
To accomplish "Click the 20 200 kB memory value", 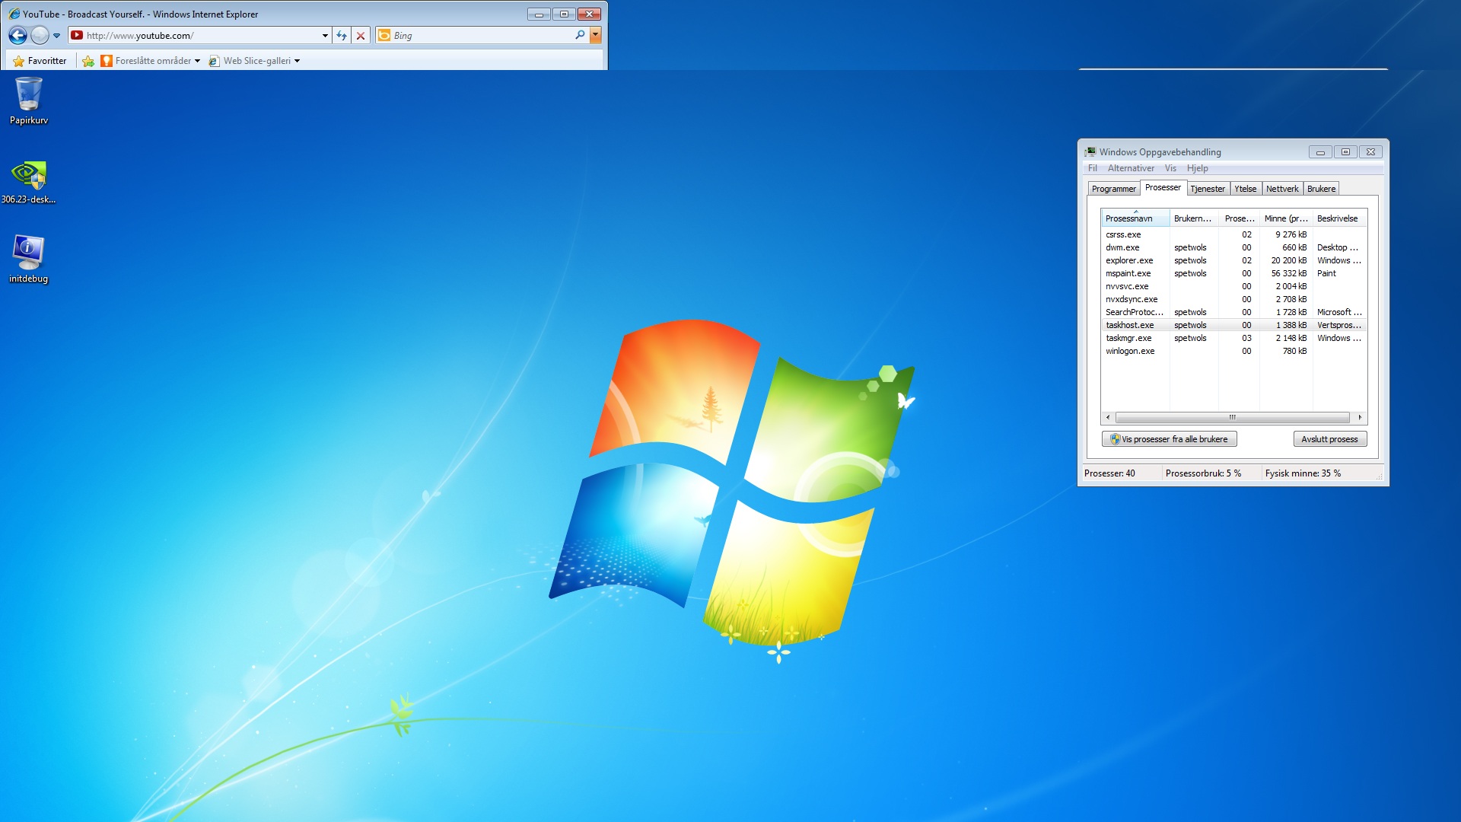I will [1288, 260].
